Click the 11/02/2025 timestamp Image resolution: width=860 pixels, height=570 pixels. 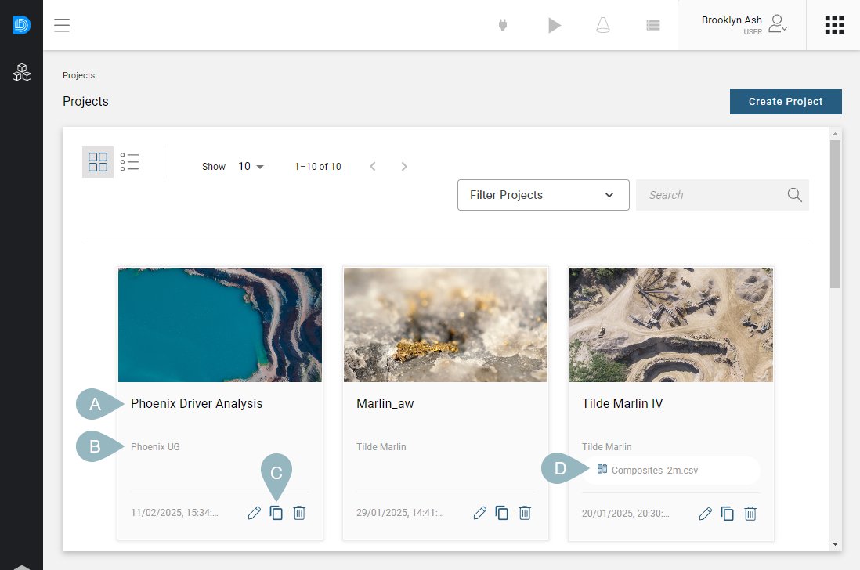pos(175,513)
